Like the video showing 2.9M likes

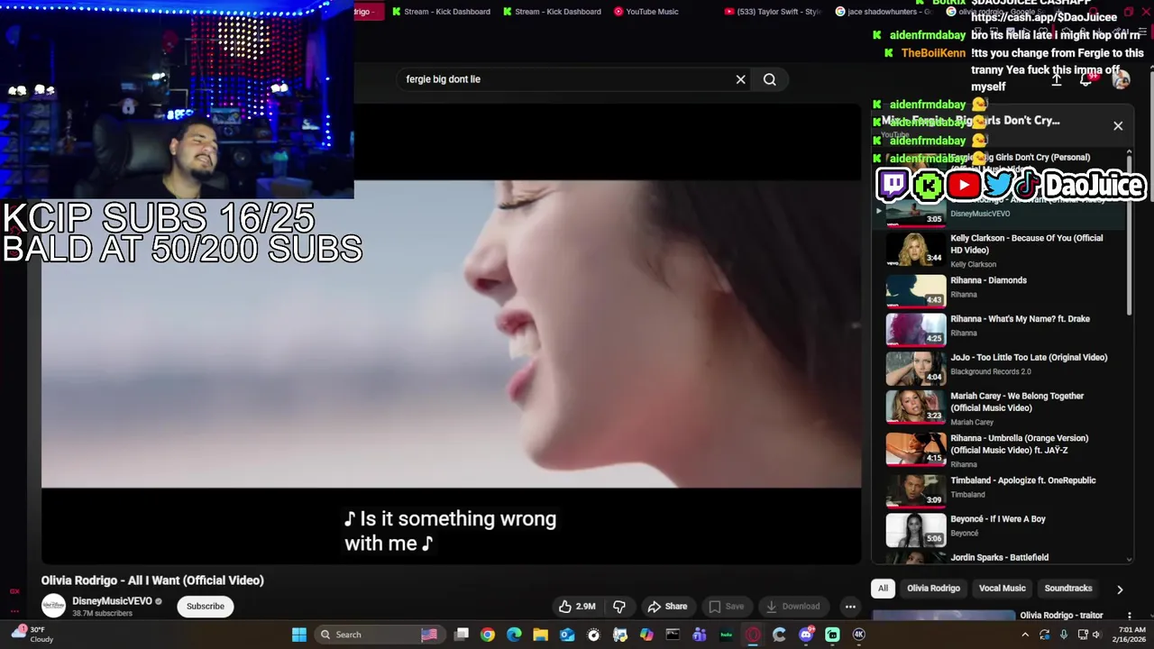tap(577, 607)
